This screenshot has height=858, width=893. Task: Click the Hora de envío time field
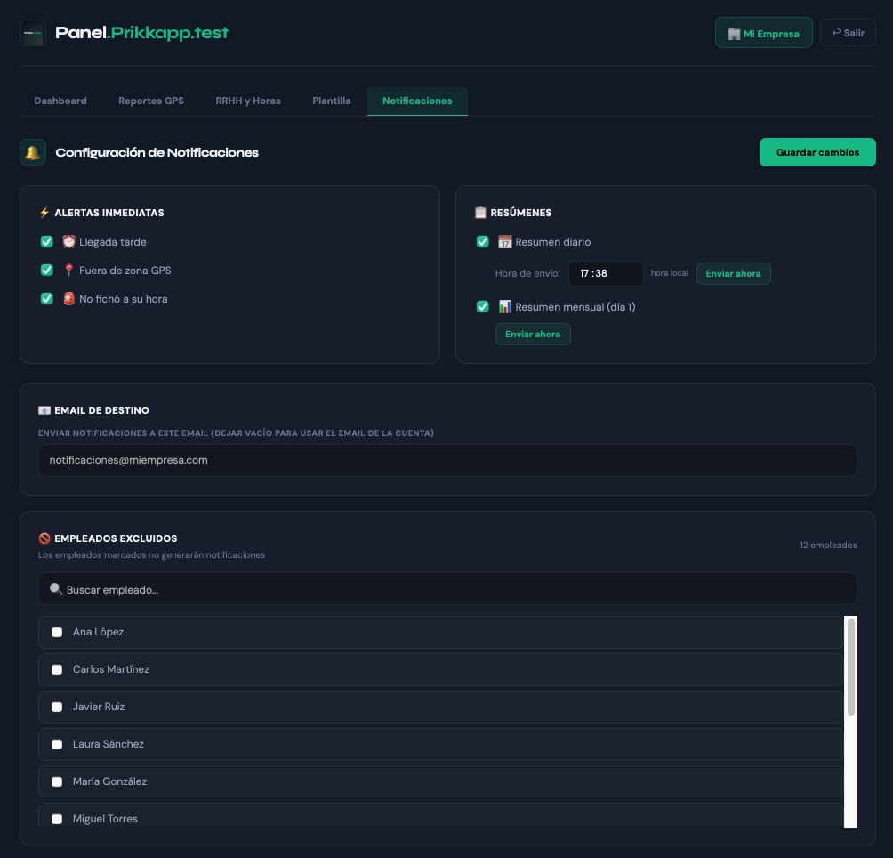[605, 274]
